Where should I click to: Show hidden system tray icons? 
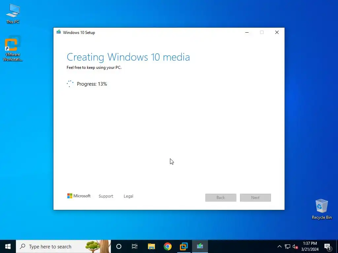[279, 246]
